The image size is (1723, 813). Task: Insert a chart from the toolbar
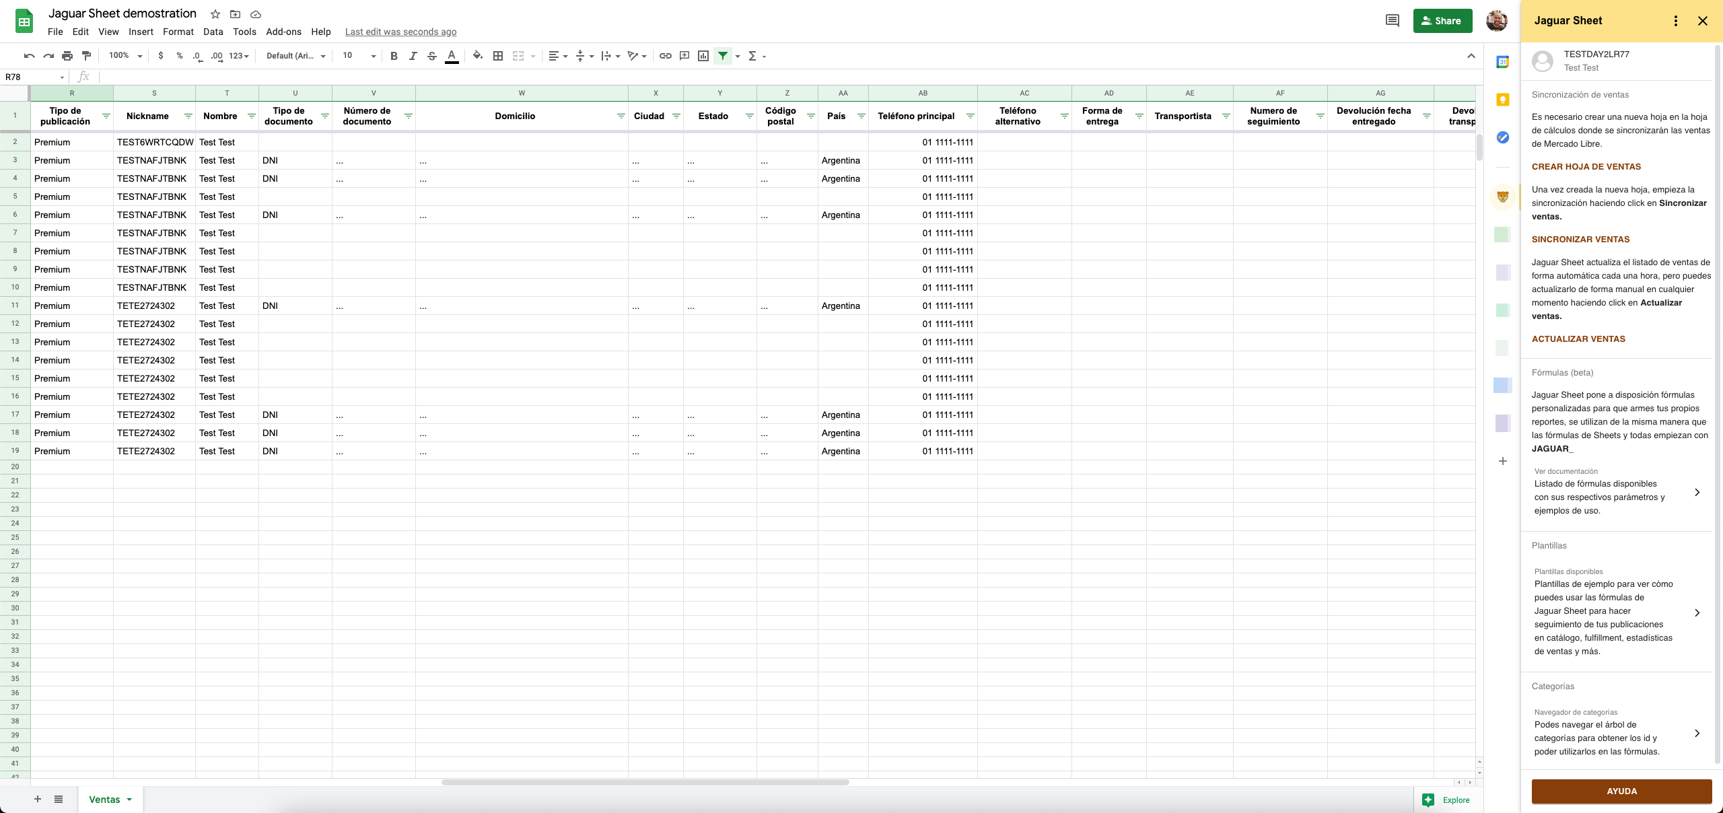(703, 56)
